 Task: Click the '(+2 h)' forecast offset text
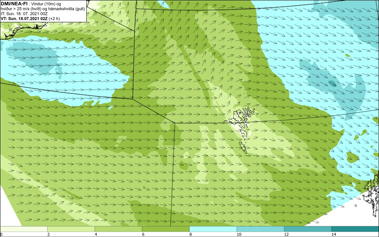tap(54, 19)
